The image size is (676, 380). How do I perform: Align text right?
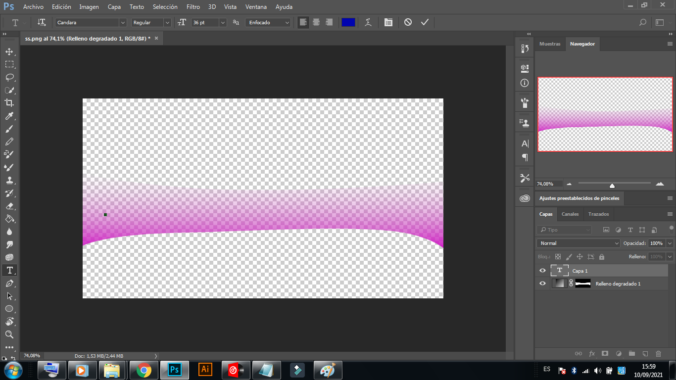click(329, 22)
